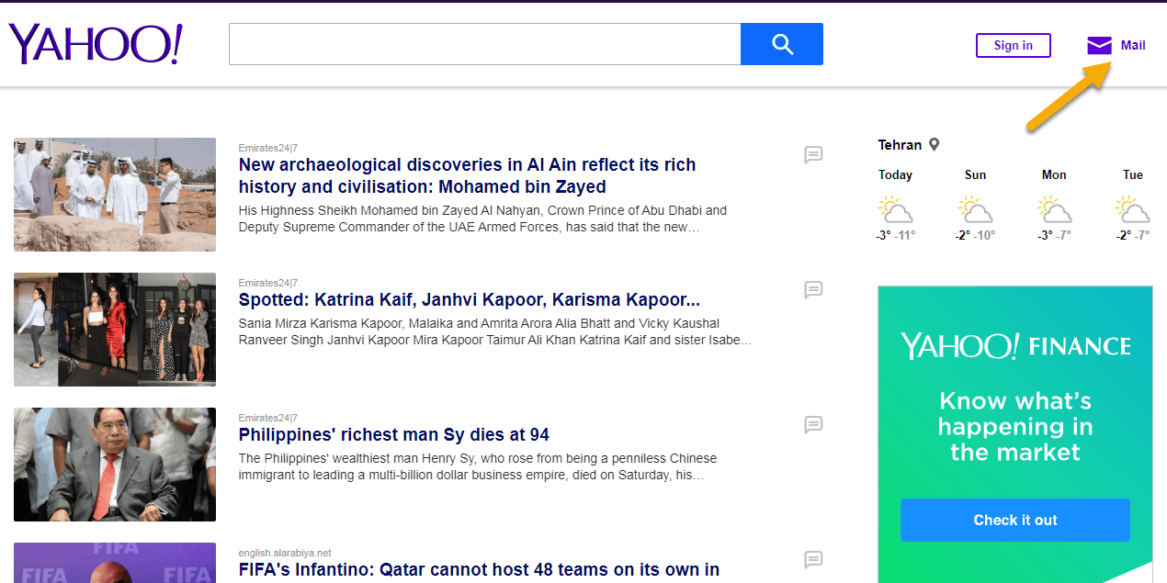Open comments for the Henry Sy article
Image resolution: width=1167 pixels, height=583 pixels.
pos(813,425)
